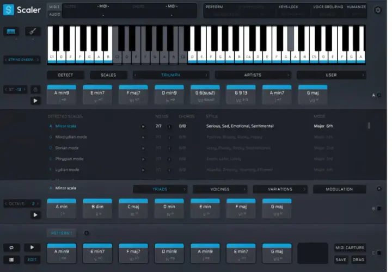Open the pad grid view icon

(11, 260)
